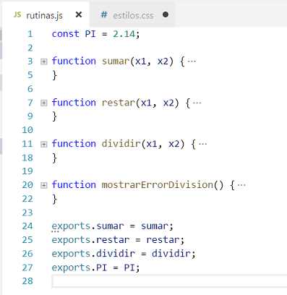Expand the folded restar function
Image resolution: width=287 pixels, height=295 pixels.
(43, 103)
